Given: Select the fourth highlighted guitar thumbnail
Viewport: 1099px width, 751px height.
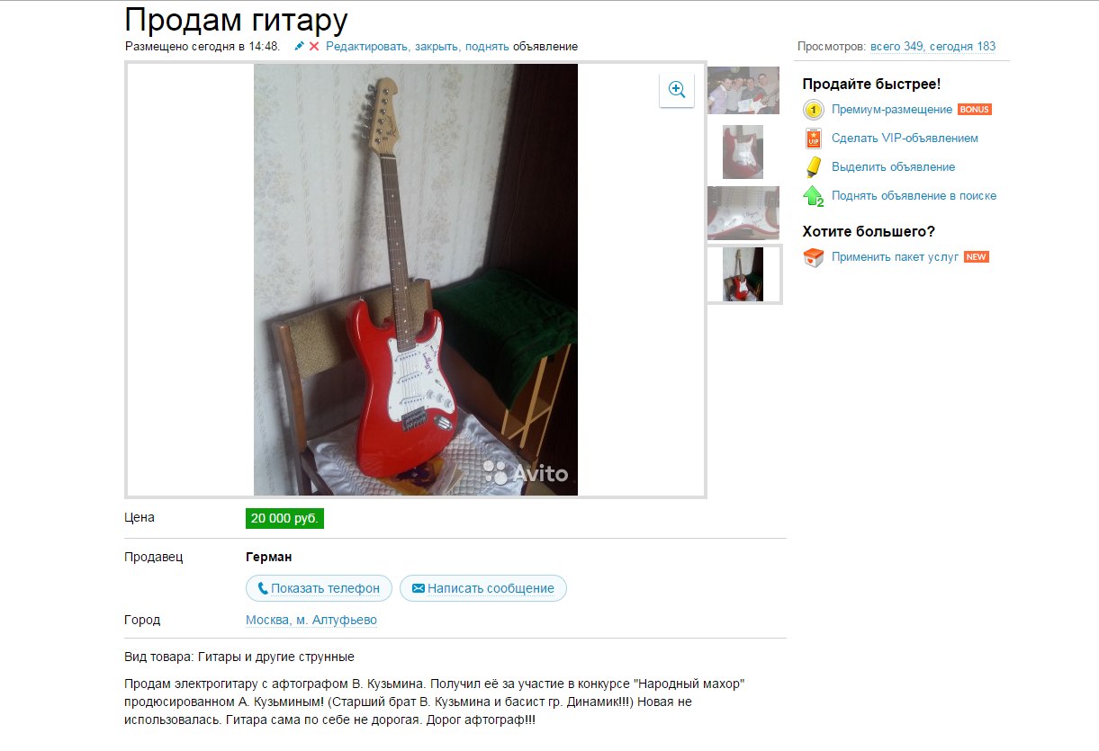Looking at the screenshot, I should coord(743,274).
